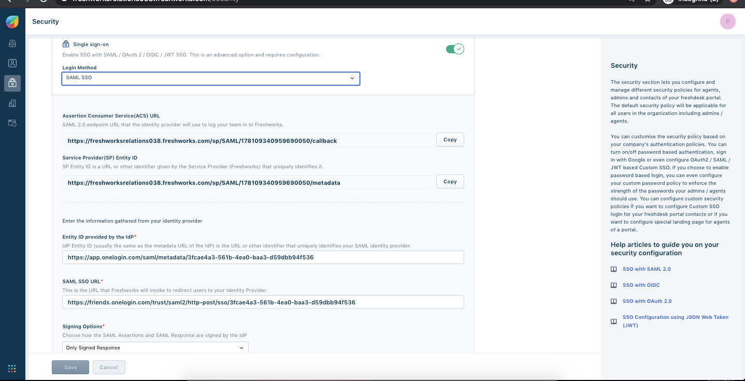The image size is (745, 381).
Task: Open the Login Method SAML SSO dropdown
Action: point(211,78)
